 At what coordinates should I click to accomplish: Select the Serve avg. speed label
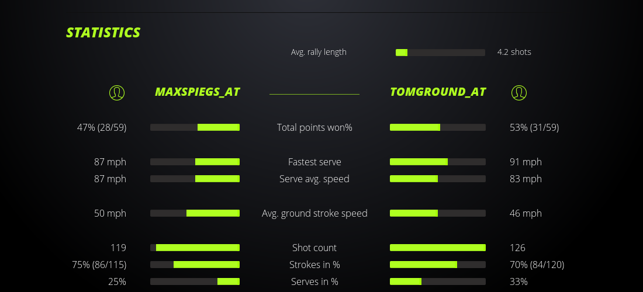point(314,179)
